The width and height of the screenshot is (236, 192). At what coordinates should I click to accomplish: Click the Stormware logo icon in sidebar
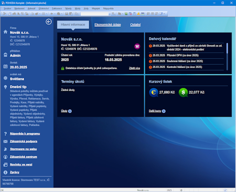[x=5, y=149]
